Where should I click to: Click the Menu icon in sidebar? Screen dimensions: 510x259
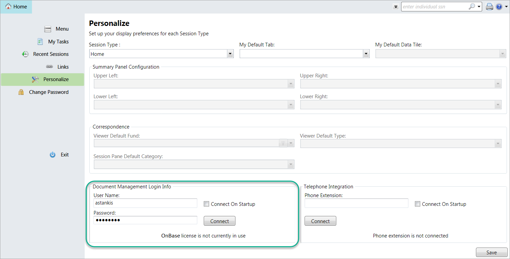click(48, 29)
